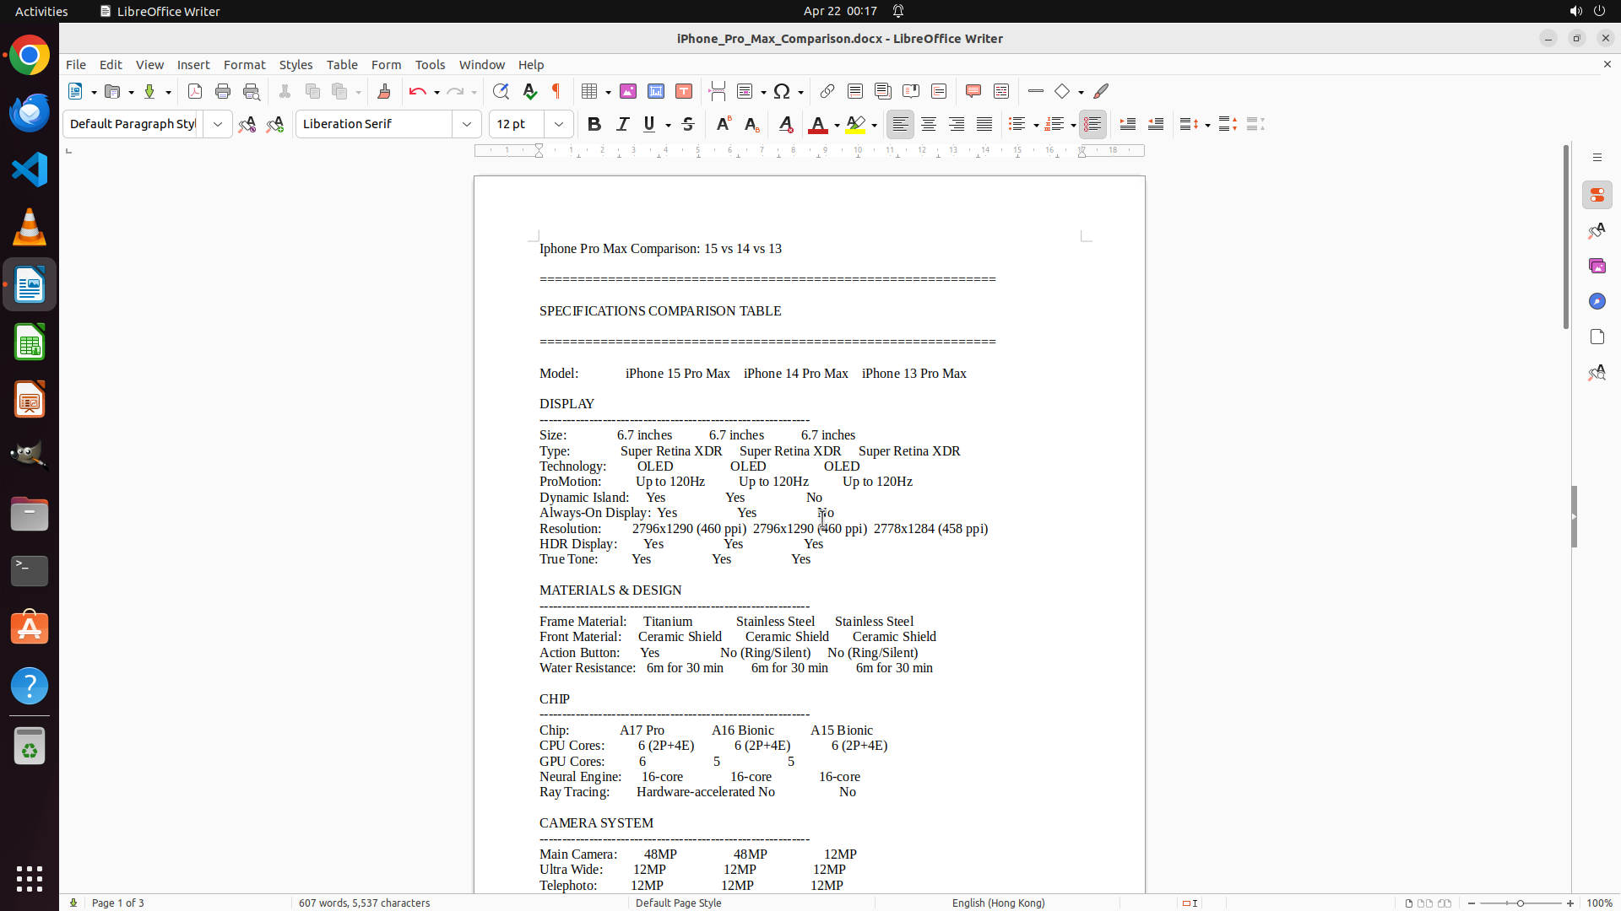Click Insert Special Character icon
This screenshot has height=911, width=1621.
pos(782,91)
